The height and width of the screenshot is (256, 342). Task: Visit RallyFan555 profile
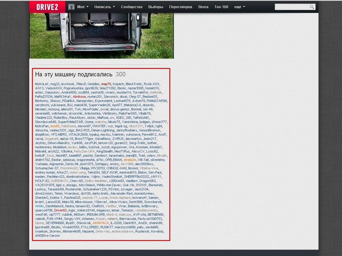click(x=128, y=113)
